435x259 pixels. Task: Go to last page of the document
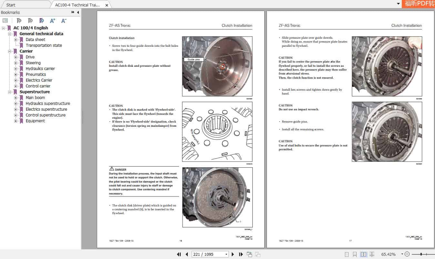[241, 254]
